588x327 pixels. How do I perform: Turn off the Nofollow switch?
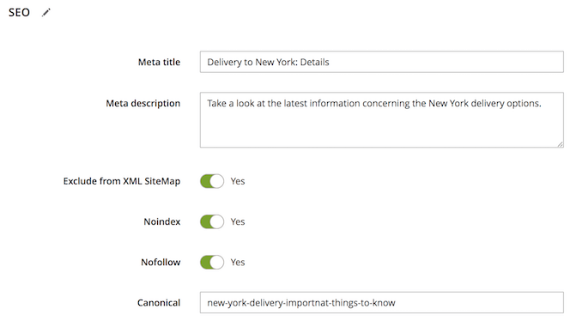click(212, 262)
